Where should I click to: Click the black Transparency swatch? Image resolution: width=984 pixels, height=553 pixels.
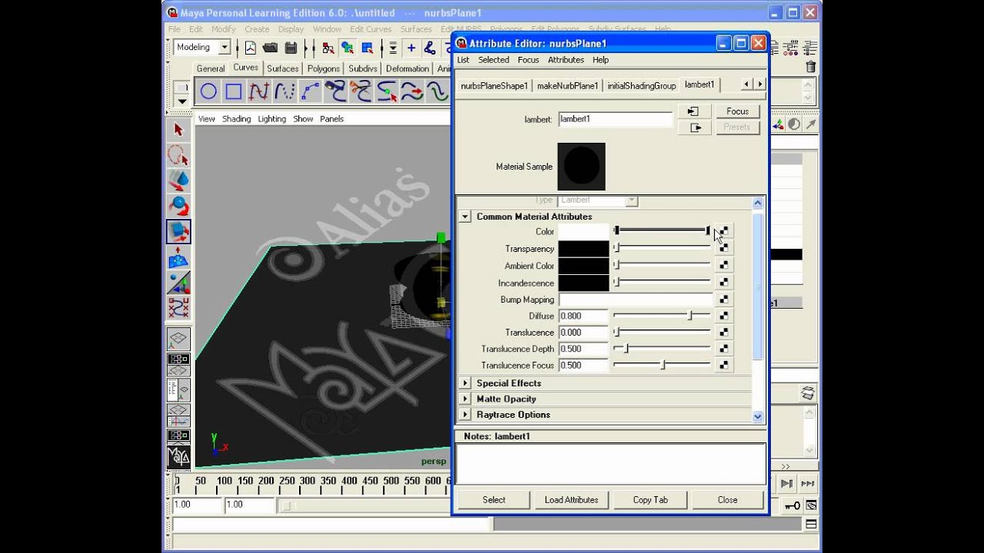[x=583, y=248]
